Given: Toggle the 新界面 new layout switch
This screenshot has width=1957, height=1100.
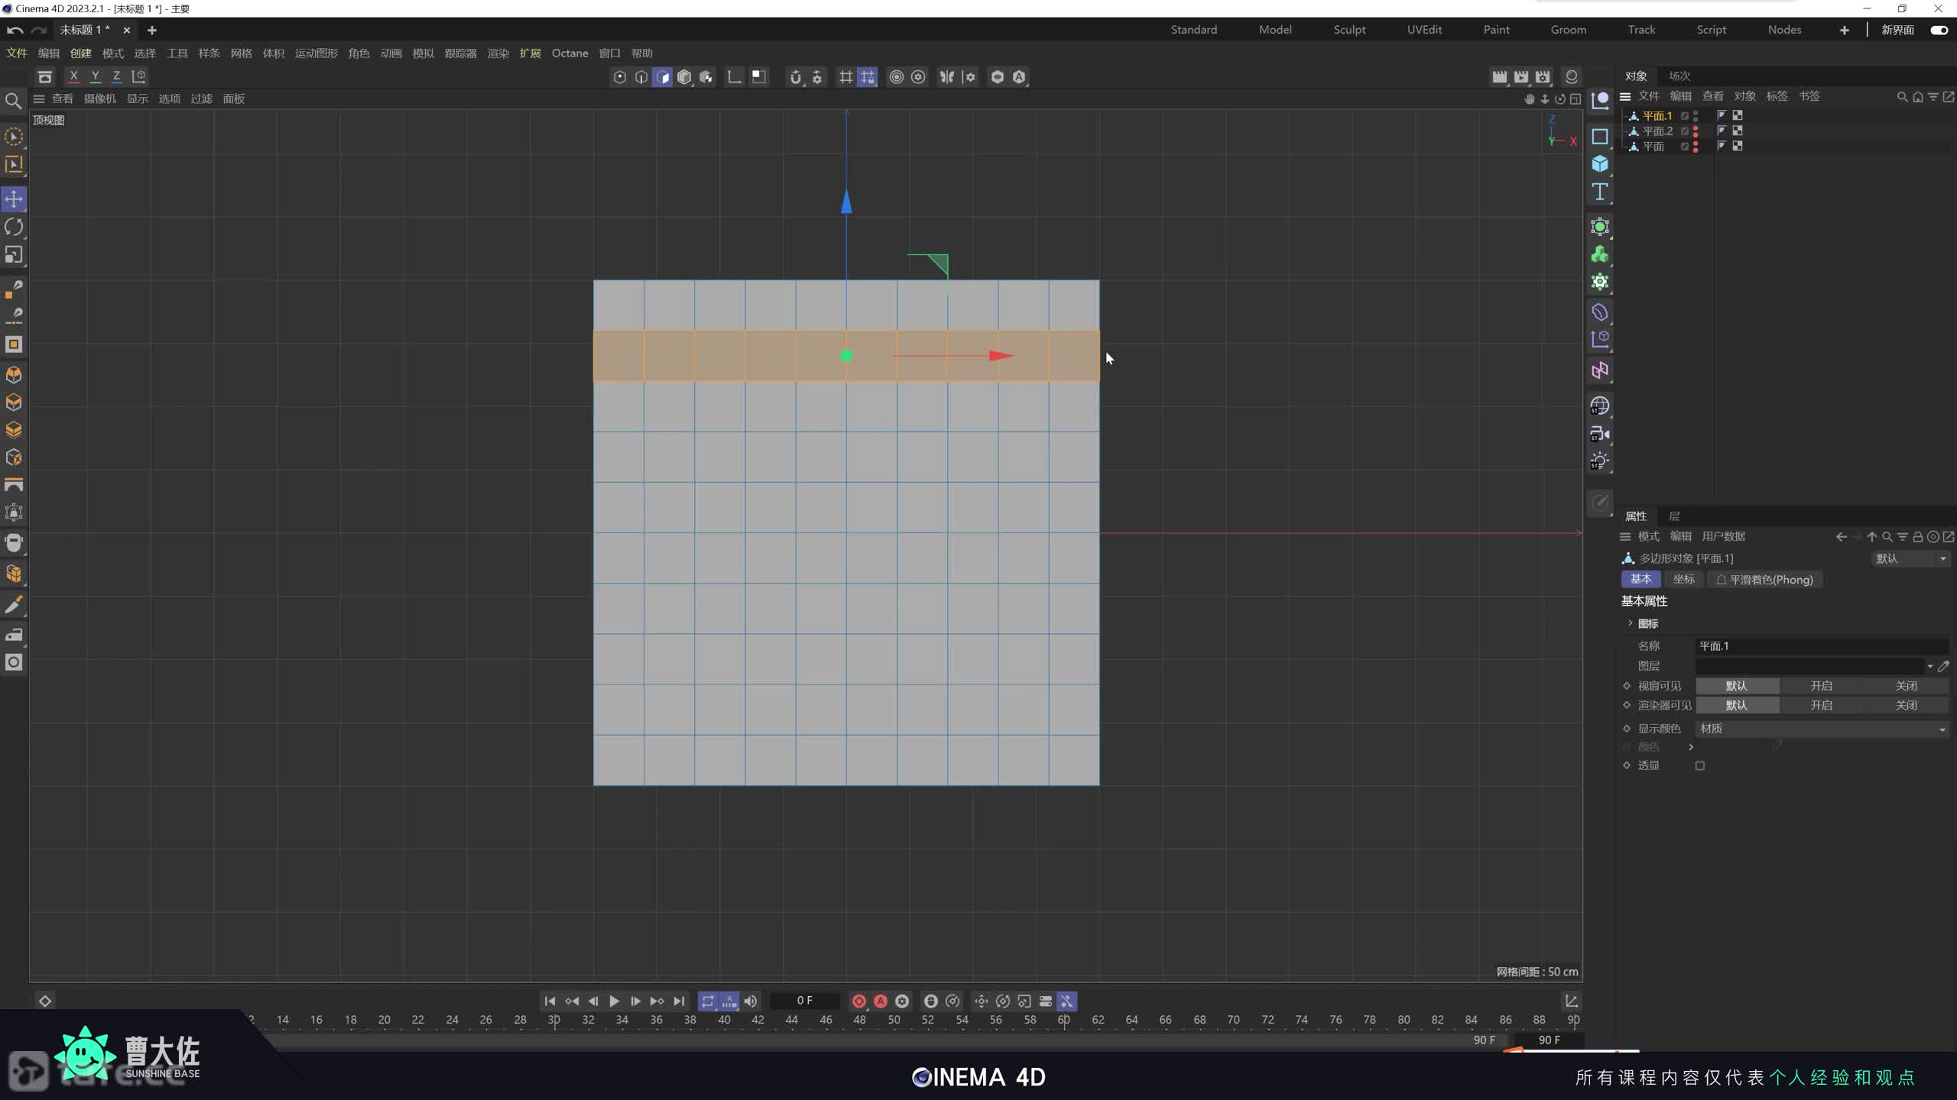Looking at the screenshot, I should 1938,30.
